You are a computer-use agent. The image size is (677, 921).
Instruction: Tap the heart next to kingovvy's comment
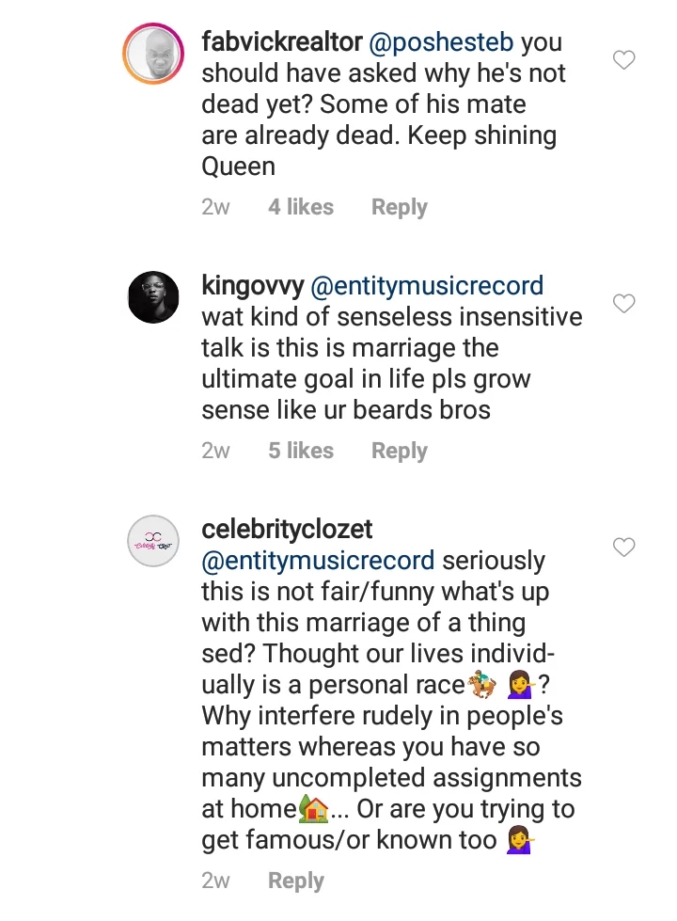[x=623, y=303]
